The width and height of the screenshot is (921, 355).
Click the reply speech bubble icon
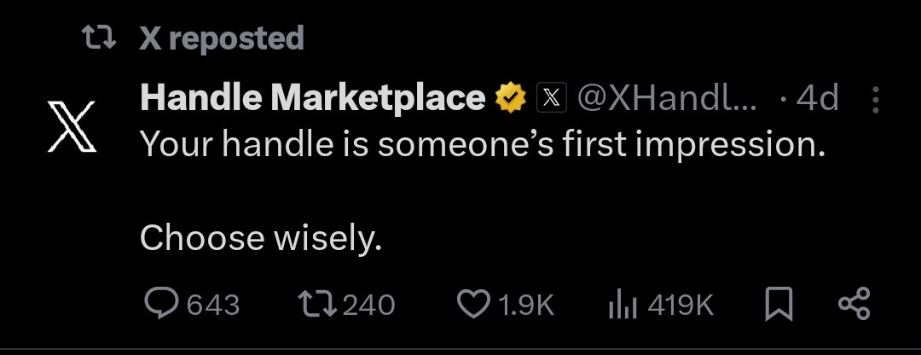tap(159, 305)
